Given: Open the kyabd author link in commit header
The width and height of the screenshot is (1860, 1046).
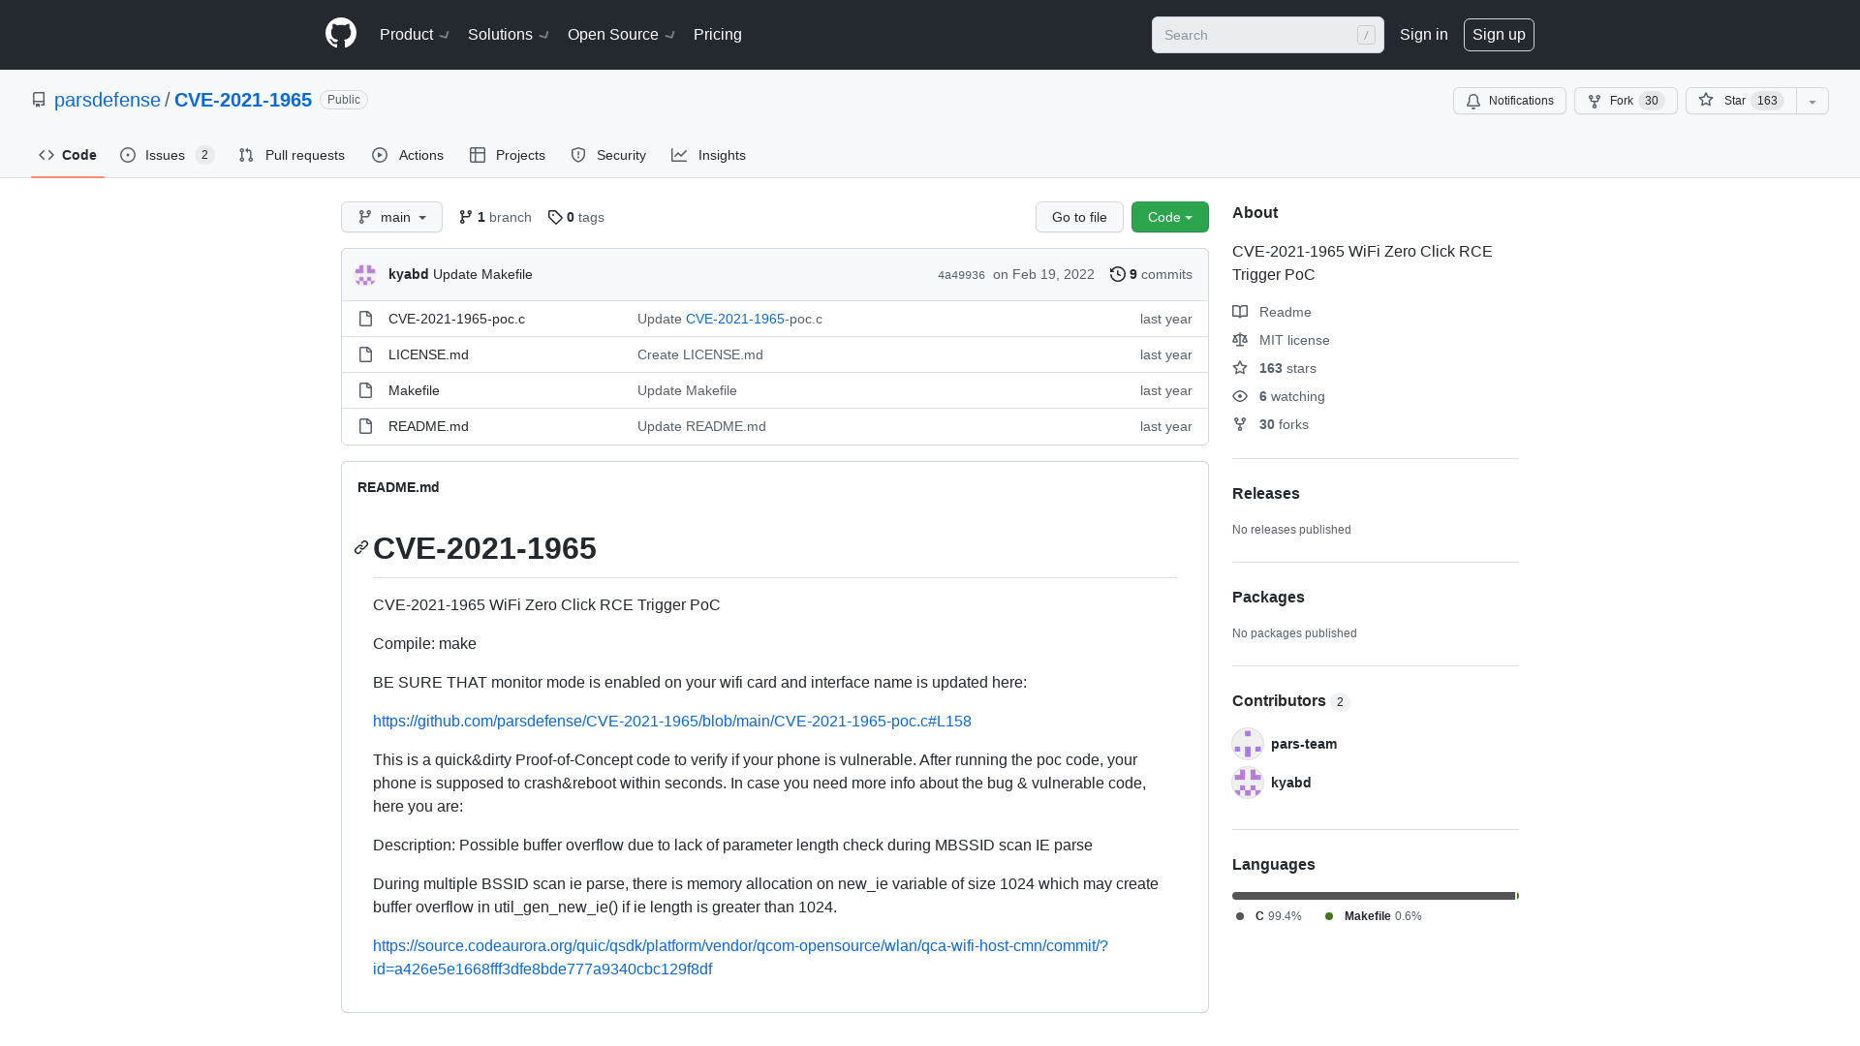Looking at the screenshot, I should click(x=408, y=274).
